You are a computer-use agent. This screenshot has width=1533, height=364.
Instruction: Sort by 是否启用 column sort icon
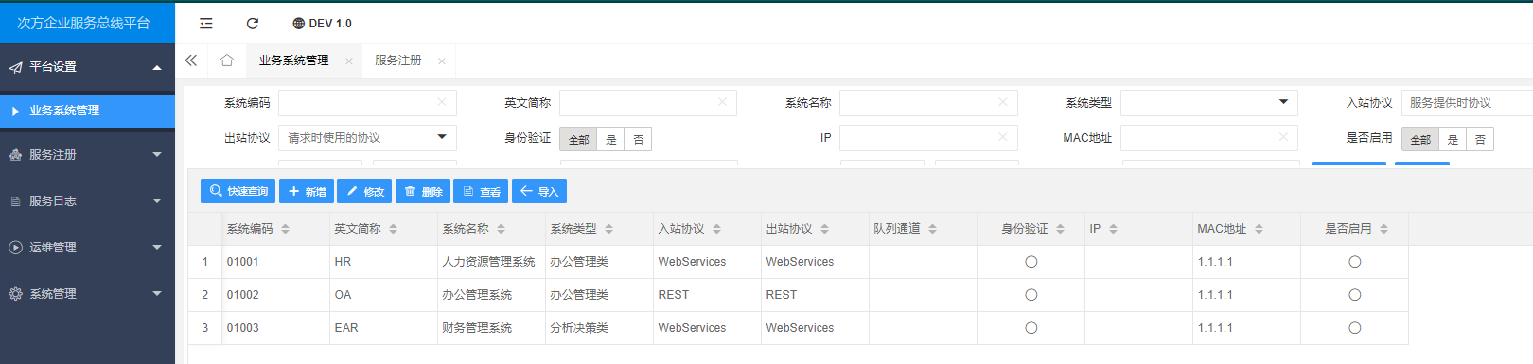pyautogui.click(x=1383, y=229)
